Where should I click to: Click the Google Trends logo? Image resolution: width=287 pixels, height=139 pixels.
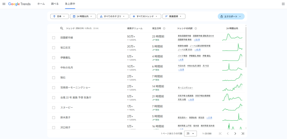tap(19, 4)
